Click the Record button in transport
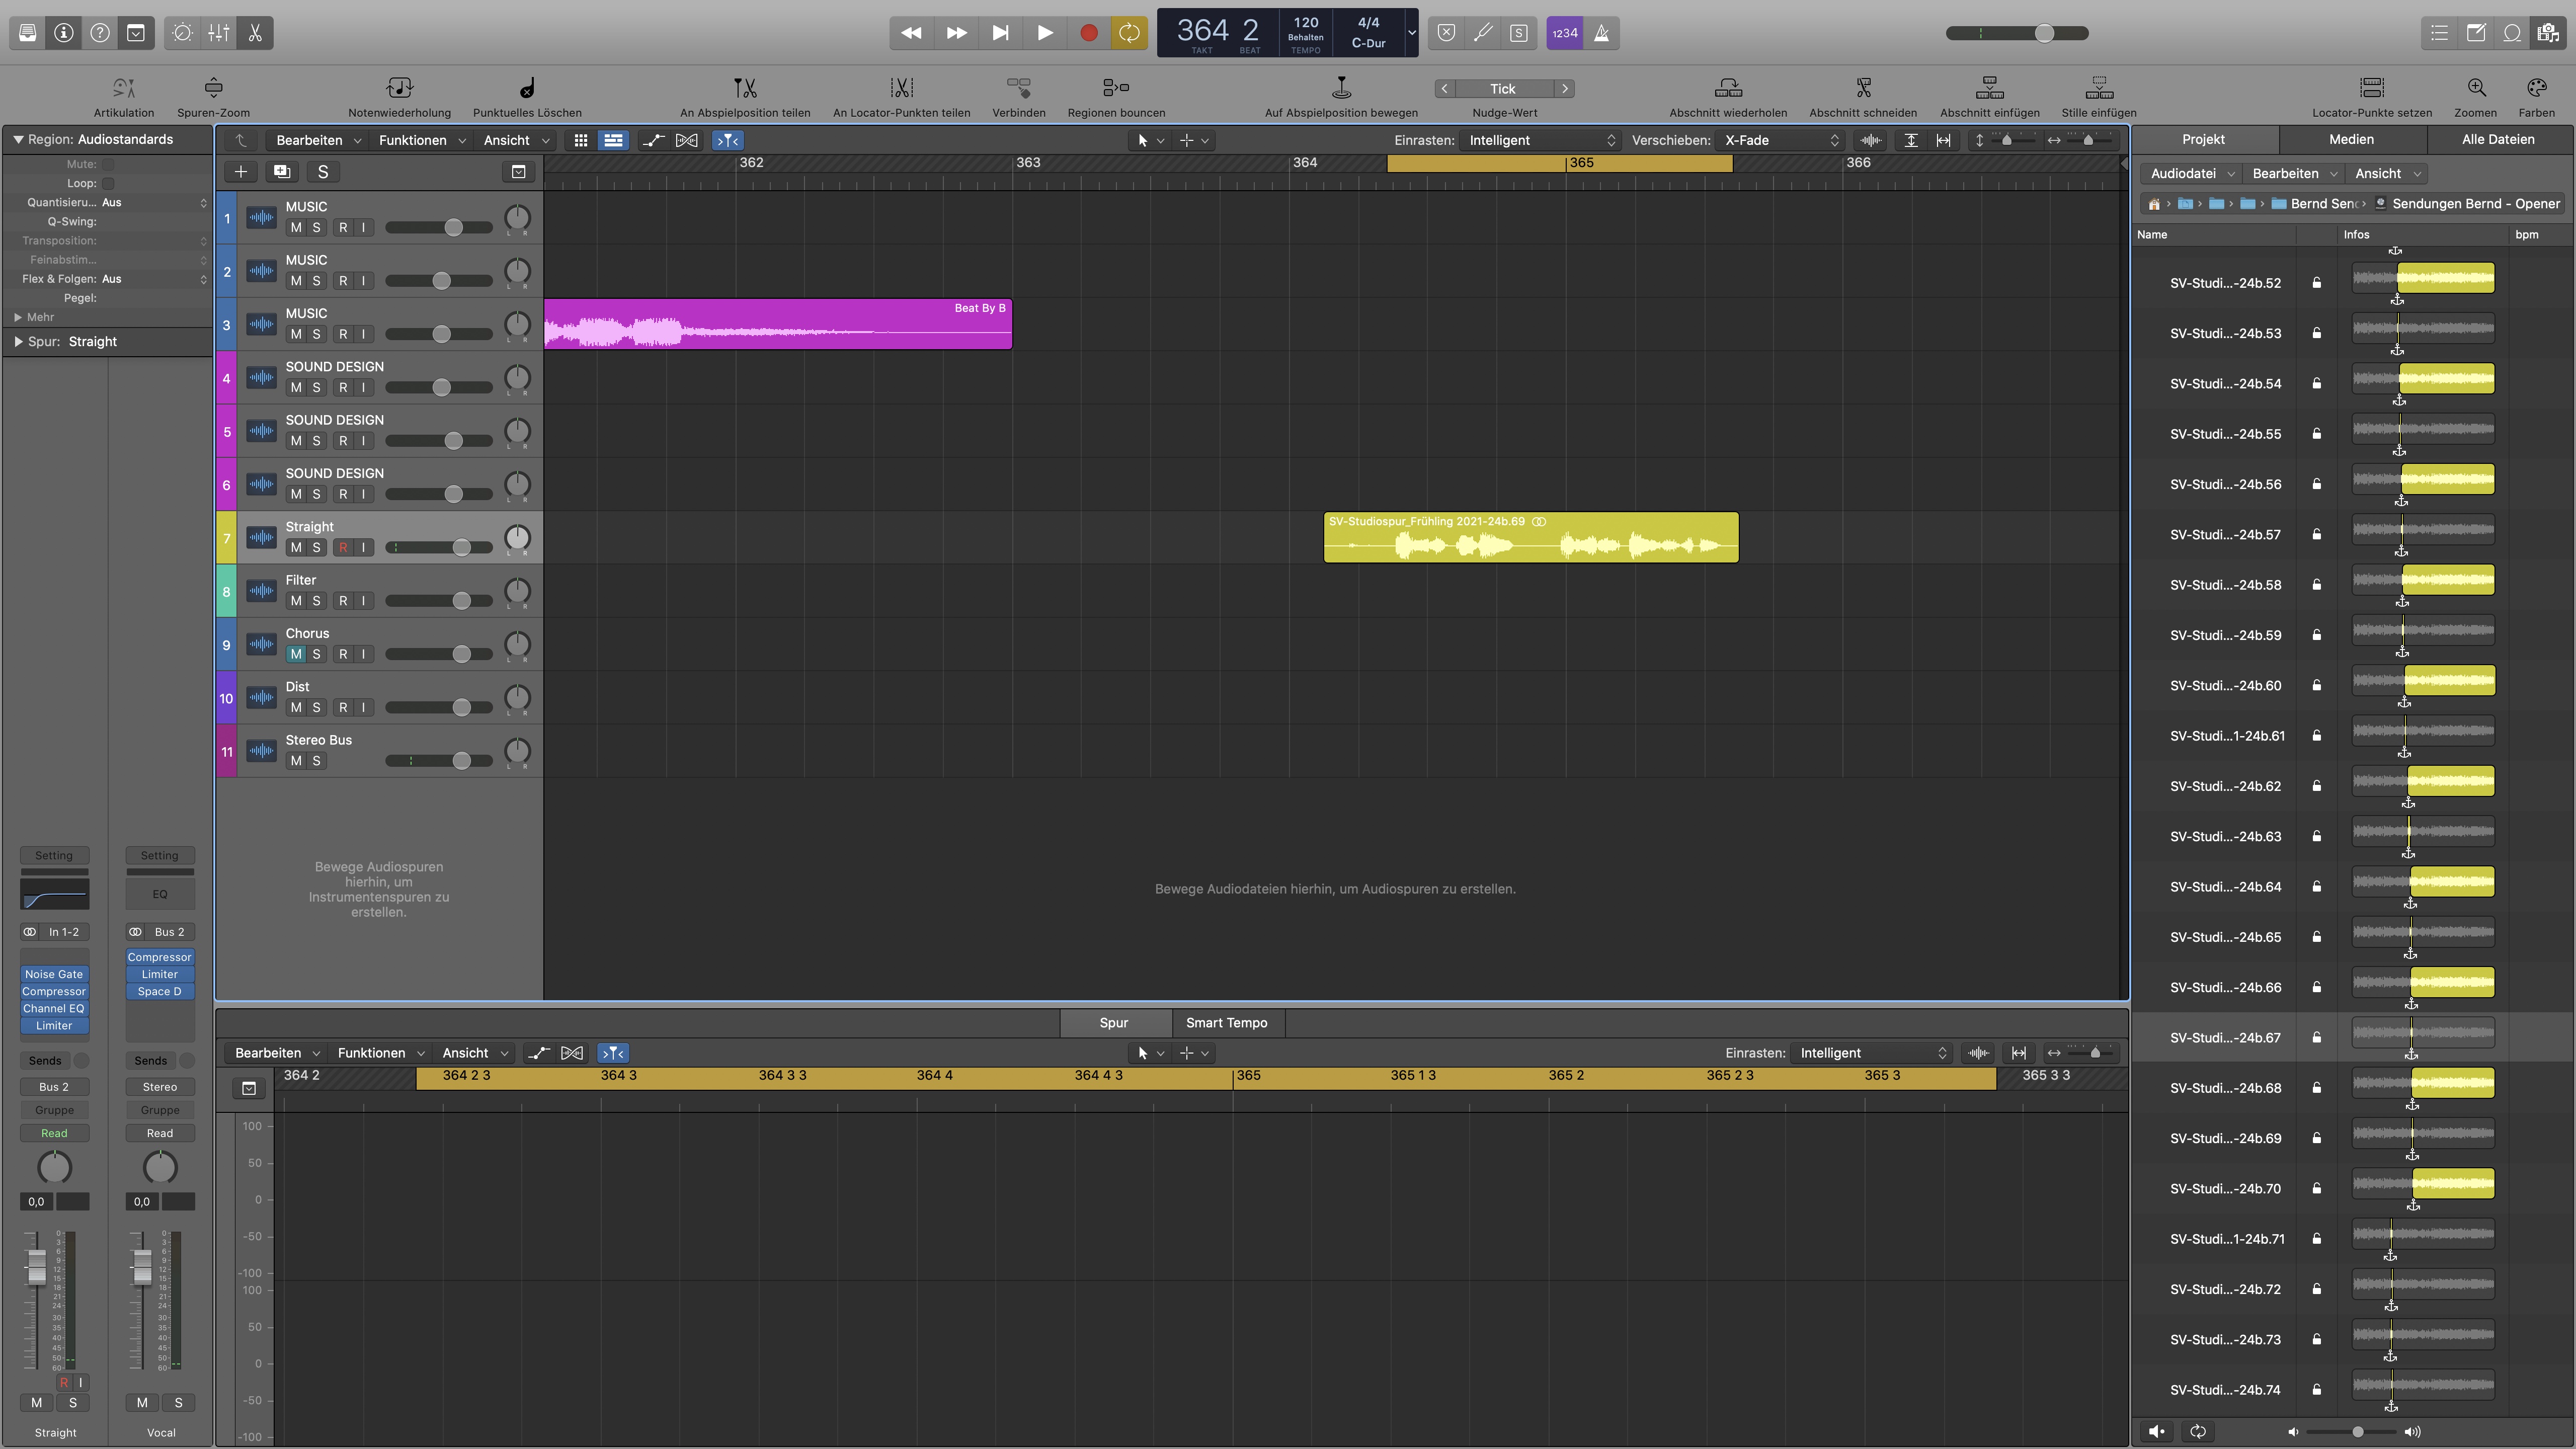This screenshot has height=1449, width=2576. 1088,33
